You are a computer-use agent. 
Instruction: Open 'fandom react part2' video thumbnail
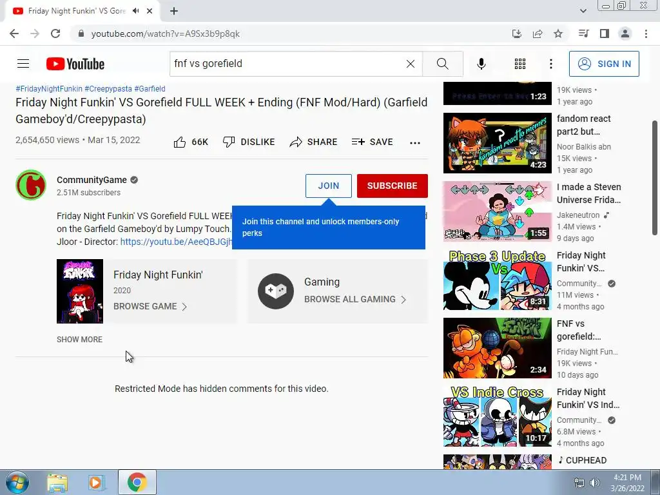click(x=497, y=143)
